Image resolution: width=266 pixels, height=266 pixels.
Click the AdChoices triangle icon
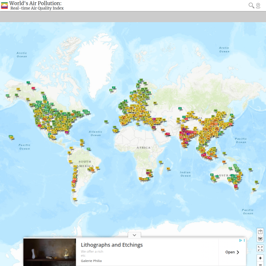240,240
